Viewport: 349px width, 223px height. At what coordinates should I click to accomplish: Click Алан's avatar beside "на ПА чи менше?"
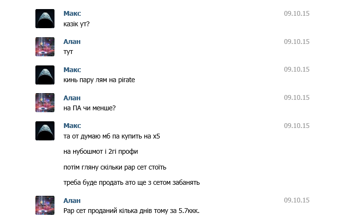point(45,103)
